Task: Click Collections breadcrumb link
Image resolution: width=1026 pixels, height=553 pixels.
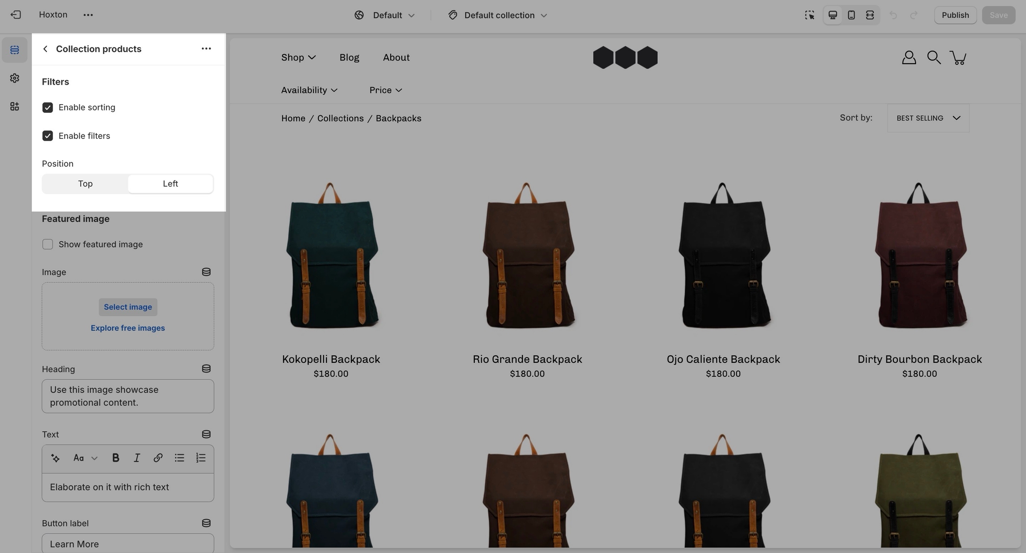Action: pyautogui.click(x=340, y=118)
